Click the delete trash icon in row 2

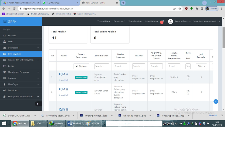point(67,89)
